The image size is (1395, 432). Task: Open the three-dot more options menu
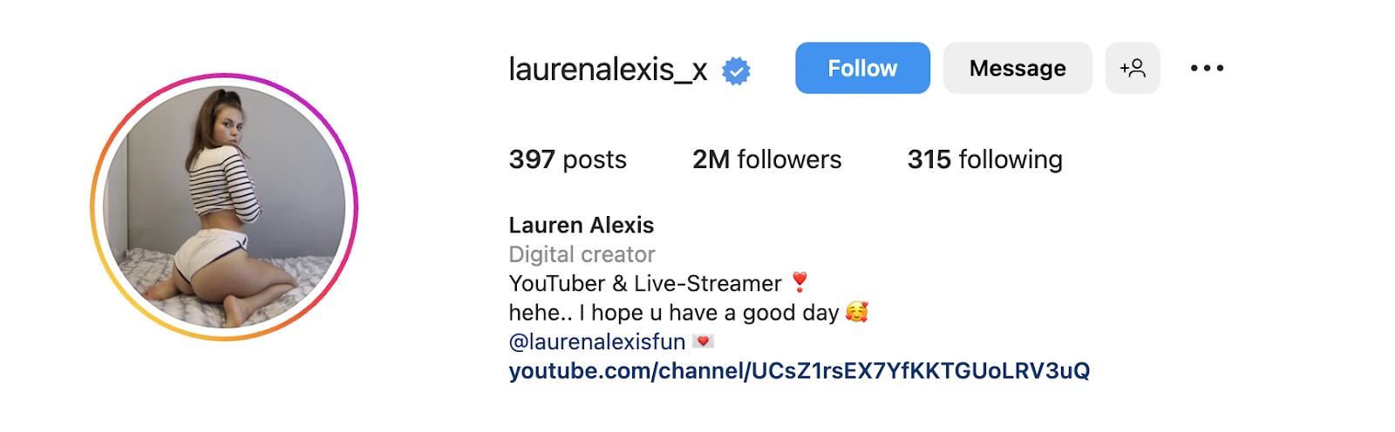click(1207, 68)
